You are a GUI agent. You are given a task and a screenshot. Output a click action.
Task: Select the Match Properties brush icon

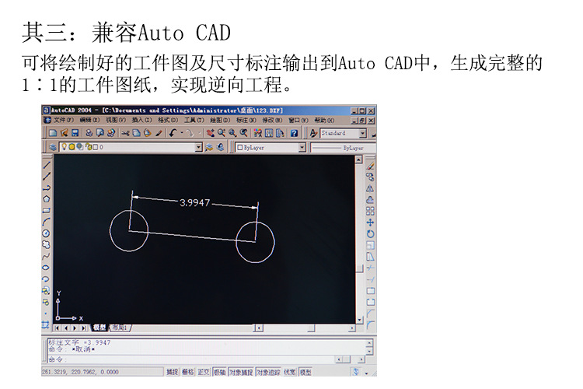tap(159, 133)
